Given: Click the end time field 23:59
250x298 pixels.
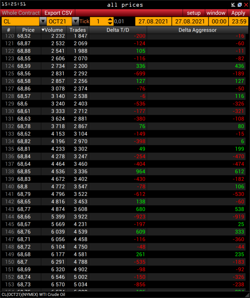Looking at the screenshot, I should (x=238, y=21).
